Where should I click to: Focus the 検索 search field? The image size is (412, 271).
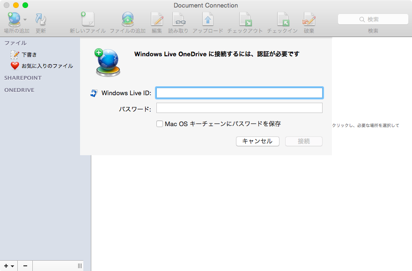coord(373,20)
